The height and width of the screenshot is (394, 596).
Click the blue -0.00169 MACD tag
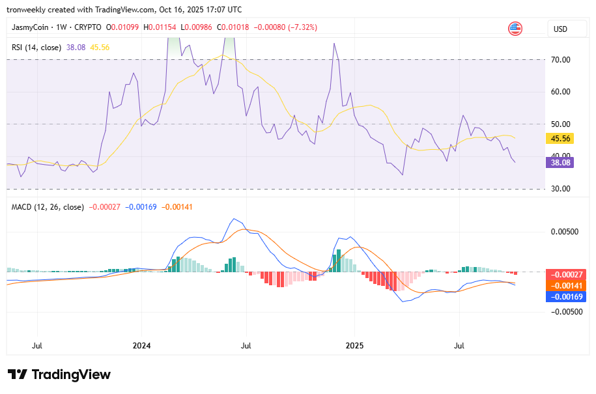coord(563,296)
